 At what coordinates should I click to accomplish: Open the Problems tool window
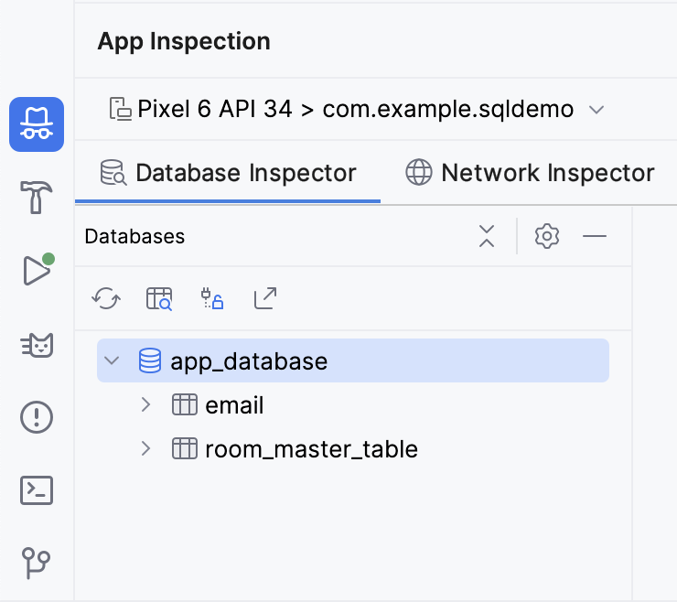click(37, 417)
